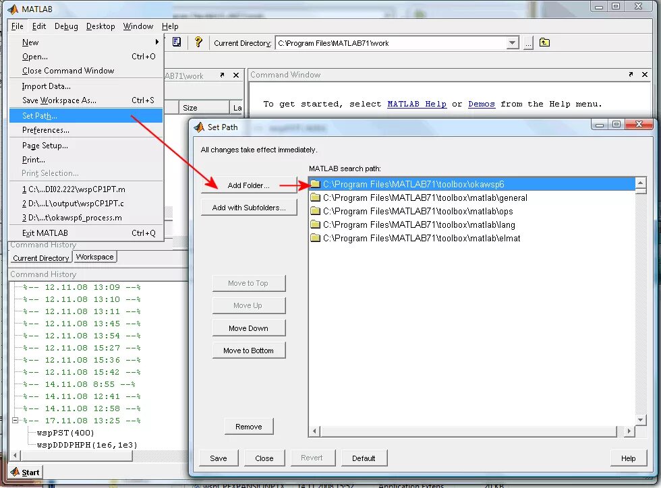Screen dimensions: 661x488
Task: Select Page Setup... menu entry
Action: coord(86,146)
